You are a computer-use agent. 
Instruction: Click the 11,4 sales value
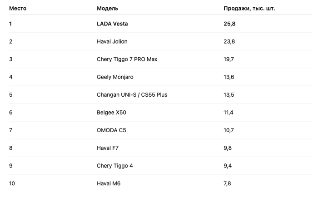pyautogui.click(x=228, y=112)
